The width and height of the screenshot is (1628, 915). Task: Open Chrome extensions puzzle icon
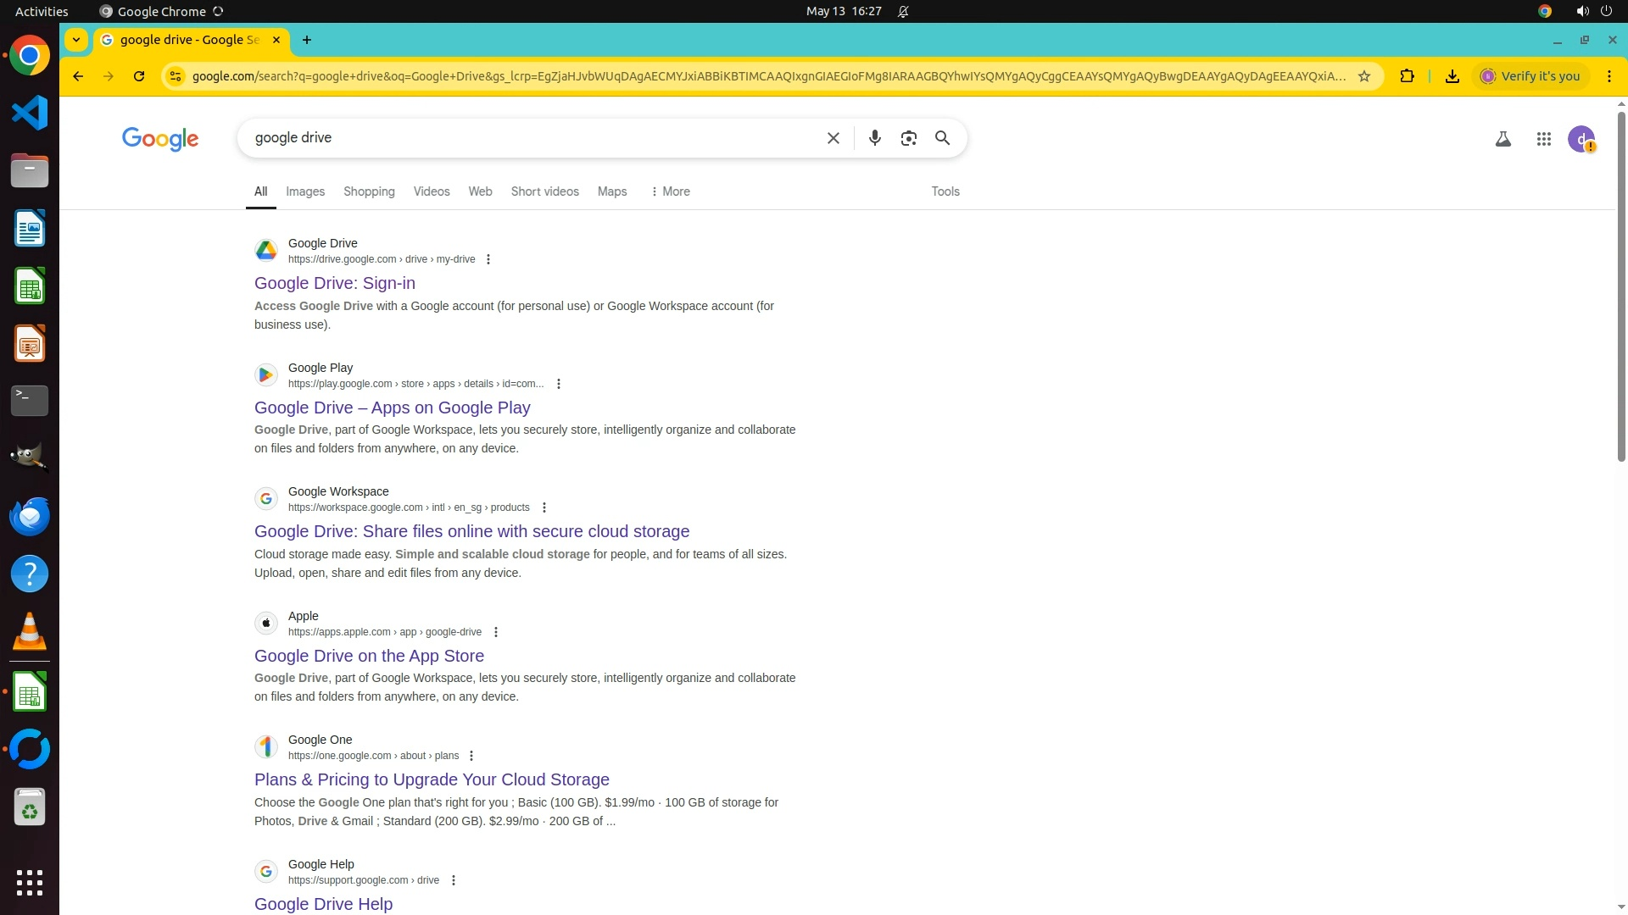pos(1407,76)
